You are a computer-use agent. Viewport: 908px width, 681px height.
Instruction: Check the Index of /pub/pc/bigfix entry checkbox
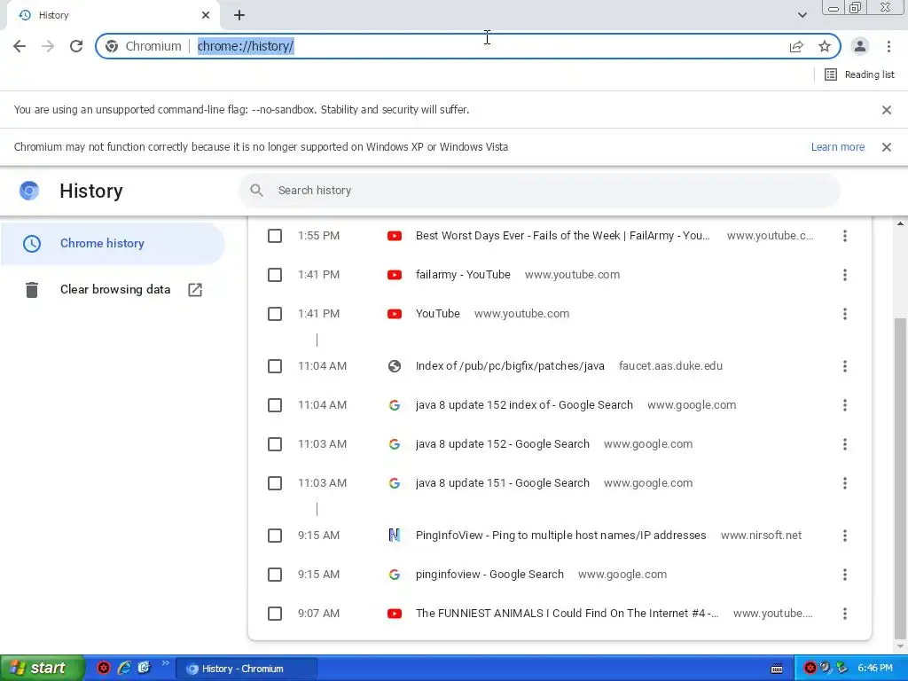(x=275, y=366)
